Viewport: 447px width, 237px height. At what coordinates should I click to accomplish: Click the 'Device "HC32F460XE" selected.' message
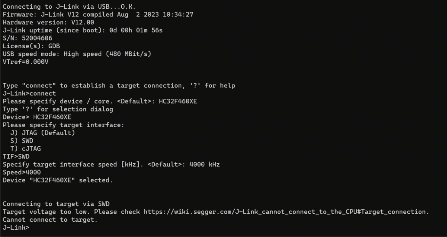(56, 180)
